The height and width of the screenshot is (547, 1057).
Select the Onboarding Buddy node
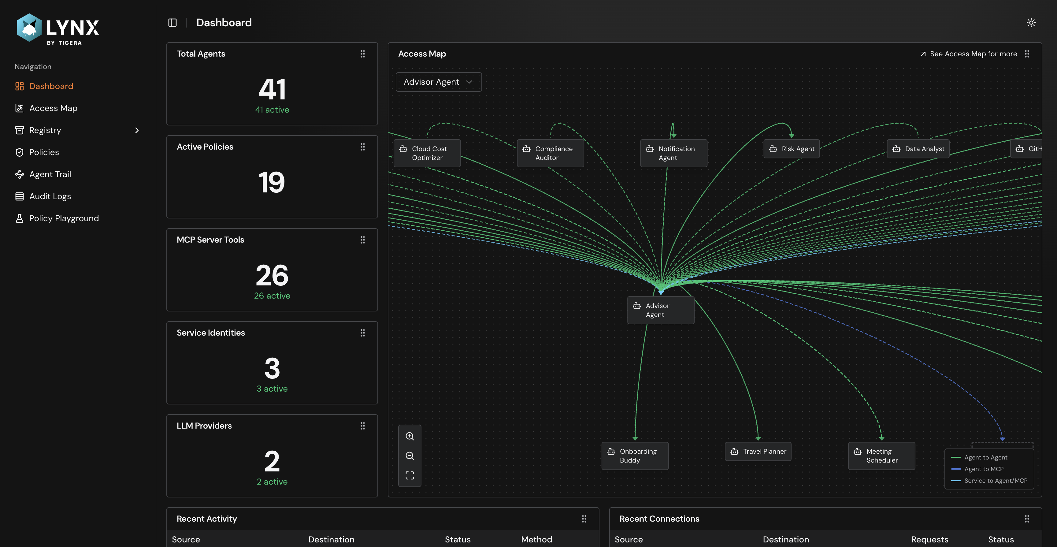click(x=635, y=456)
